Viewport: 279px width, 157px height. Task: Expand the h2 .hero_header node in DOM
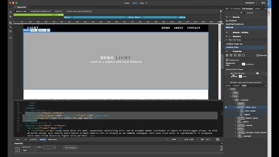point(238,111)
